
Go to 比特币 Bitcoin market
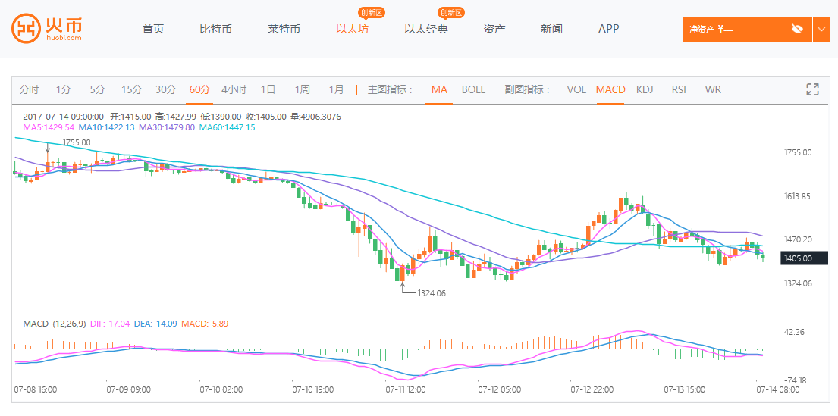[215, 29]
